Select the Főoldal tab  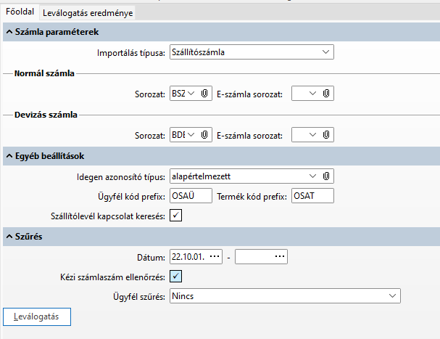click(x=20, y=12)
